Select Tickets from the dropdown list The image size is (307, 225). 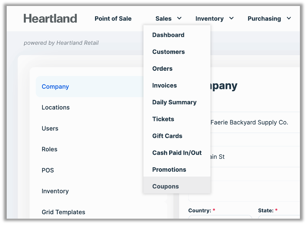[163, 119]
